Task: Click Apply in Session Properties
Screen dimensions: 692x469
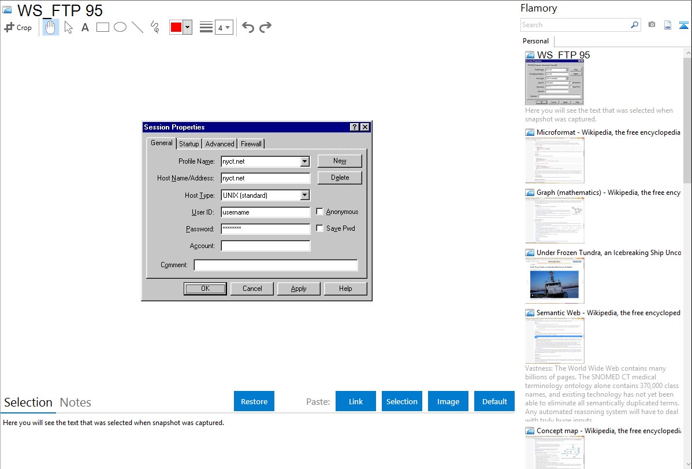Action: click(299, 289)
